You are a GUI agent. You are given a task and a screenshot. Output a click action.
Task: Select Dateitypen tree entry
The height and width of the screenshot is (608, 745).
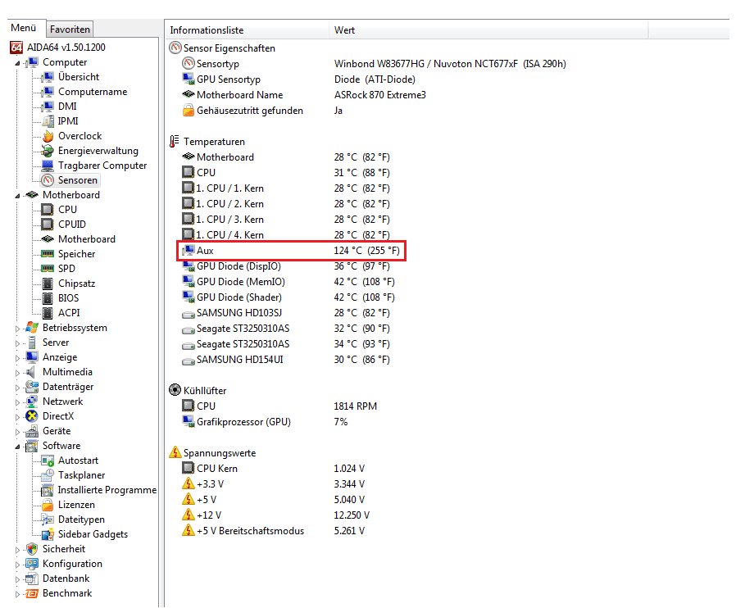click(81, 520)
